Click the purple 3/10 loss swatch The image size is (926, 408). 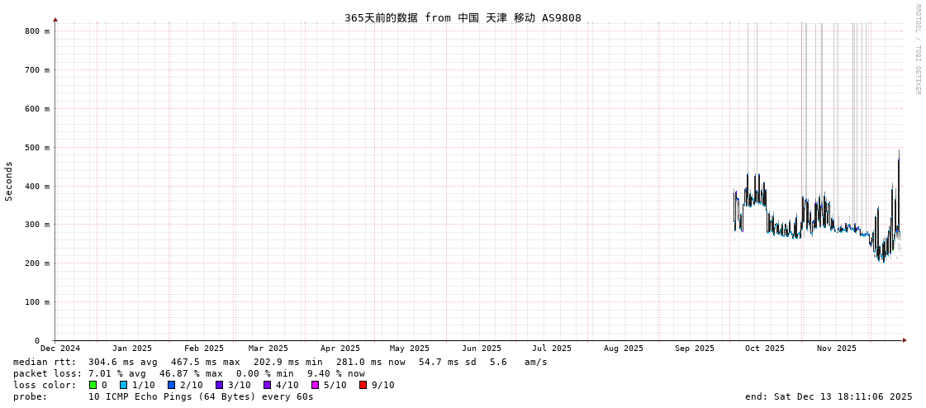[x=219, y=385]
